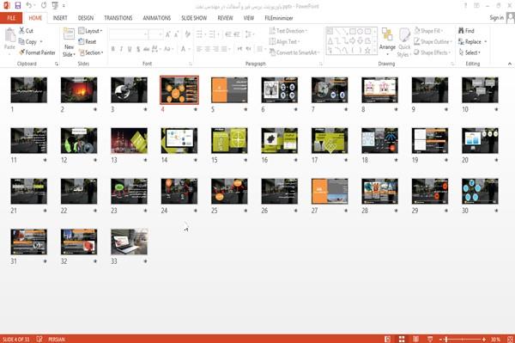Switch to Normal view in status bar
The image size is (515, 343).
pyautogui.click(x=388, y=339)
